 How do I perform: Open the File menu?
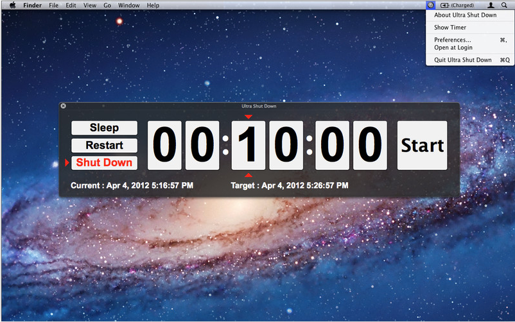(x=53, y=5)
